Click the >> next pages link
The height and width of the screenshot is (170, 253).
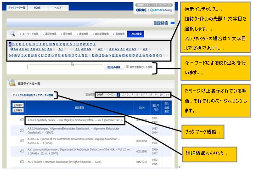pos(168,95)
